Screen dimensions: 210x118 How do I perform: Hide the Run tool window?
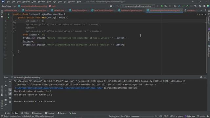pos(205,77)
